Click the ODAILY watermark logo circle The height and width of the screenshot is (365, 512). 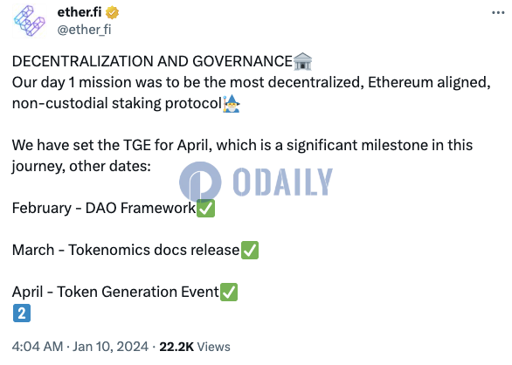pyautogui.click(x=200, y=182)
